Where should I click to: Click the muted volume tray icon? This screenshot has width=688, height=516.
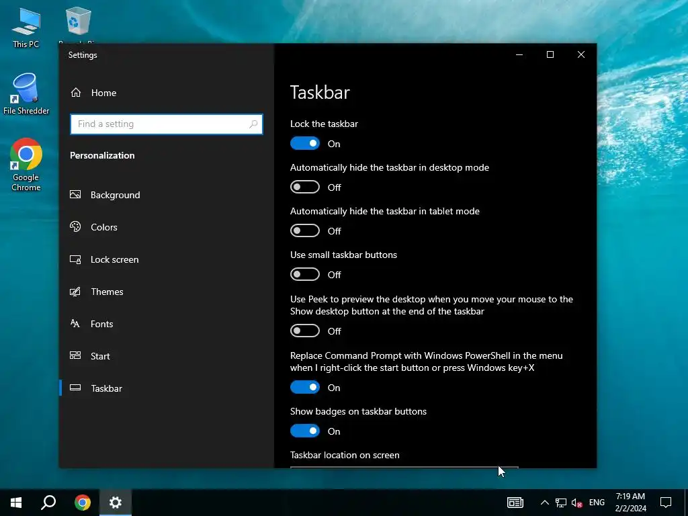[x=576, y=503]
